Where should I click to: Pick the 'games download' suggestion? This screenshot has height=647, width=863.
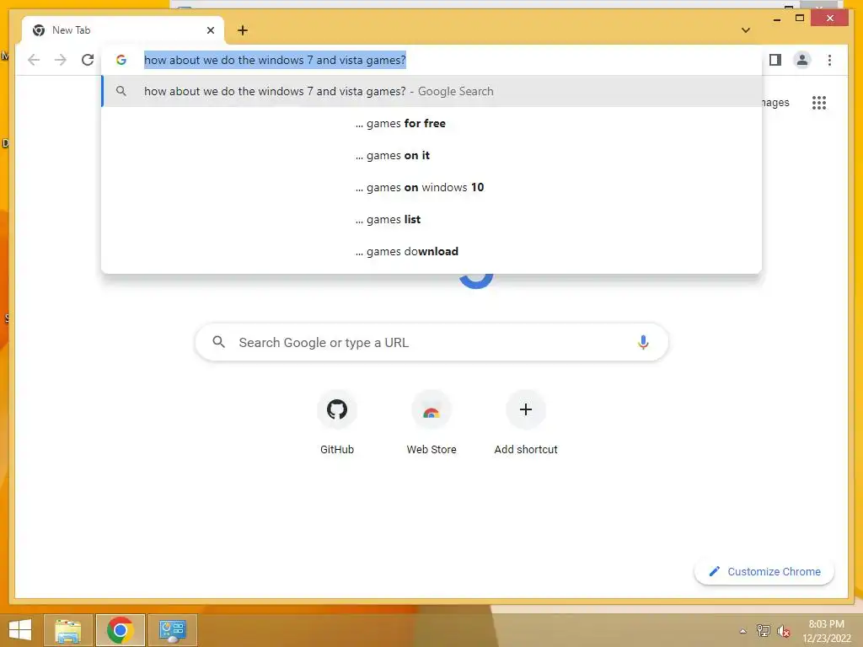[x=431, y=251]
